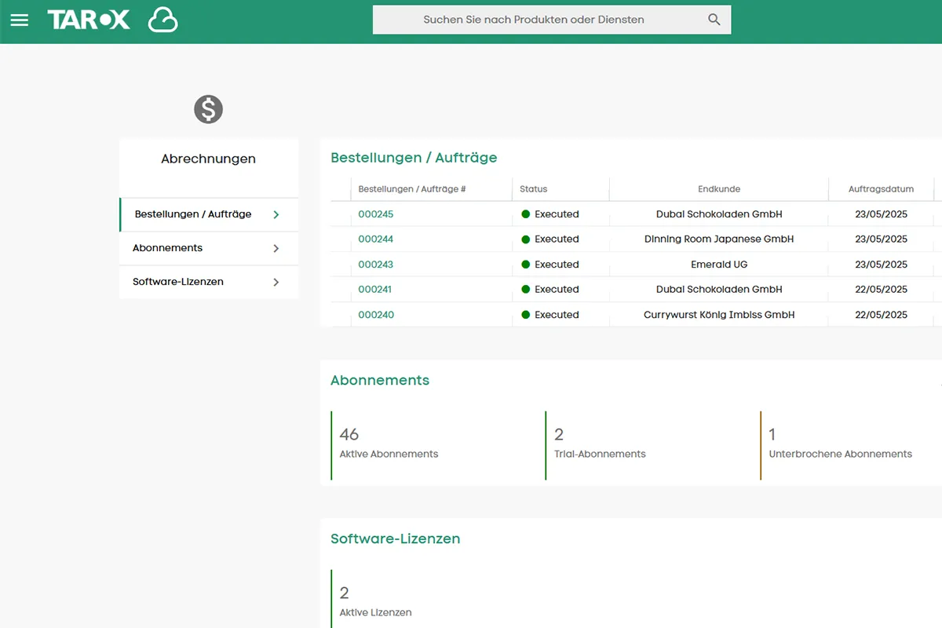Focus the product search input field

534,20
